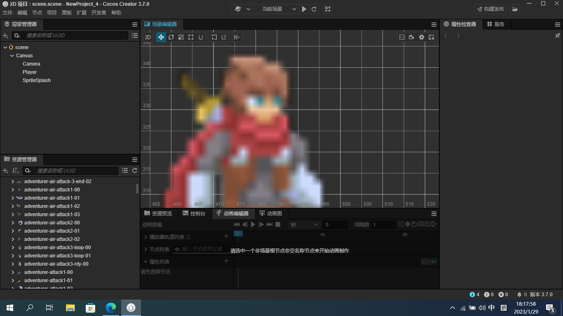The width and height of the screenshot is (563, 316).
Task: Collapse the scene root node
Action: pyautogui.click(x=5, y=47)
